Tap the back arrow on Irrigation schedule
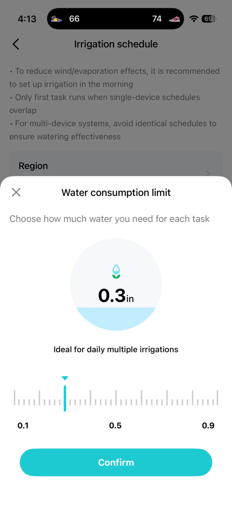 click(16, 44)
